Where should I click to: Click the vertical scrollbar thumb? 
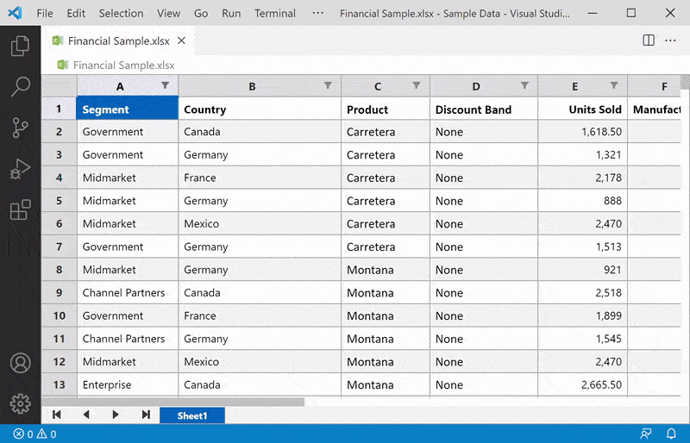point(685,82)
